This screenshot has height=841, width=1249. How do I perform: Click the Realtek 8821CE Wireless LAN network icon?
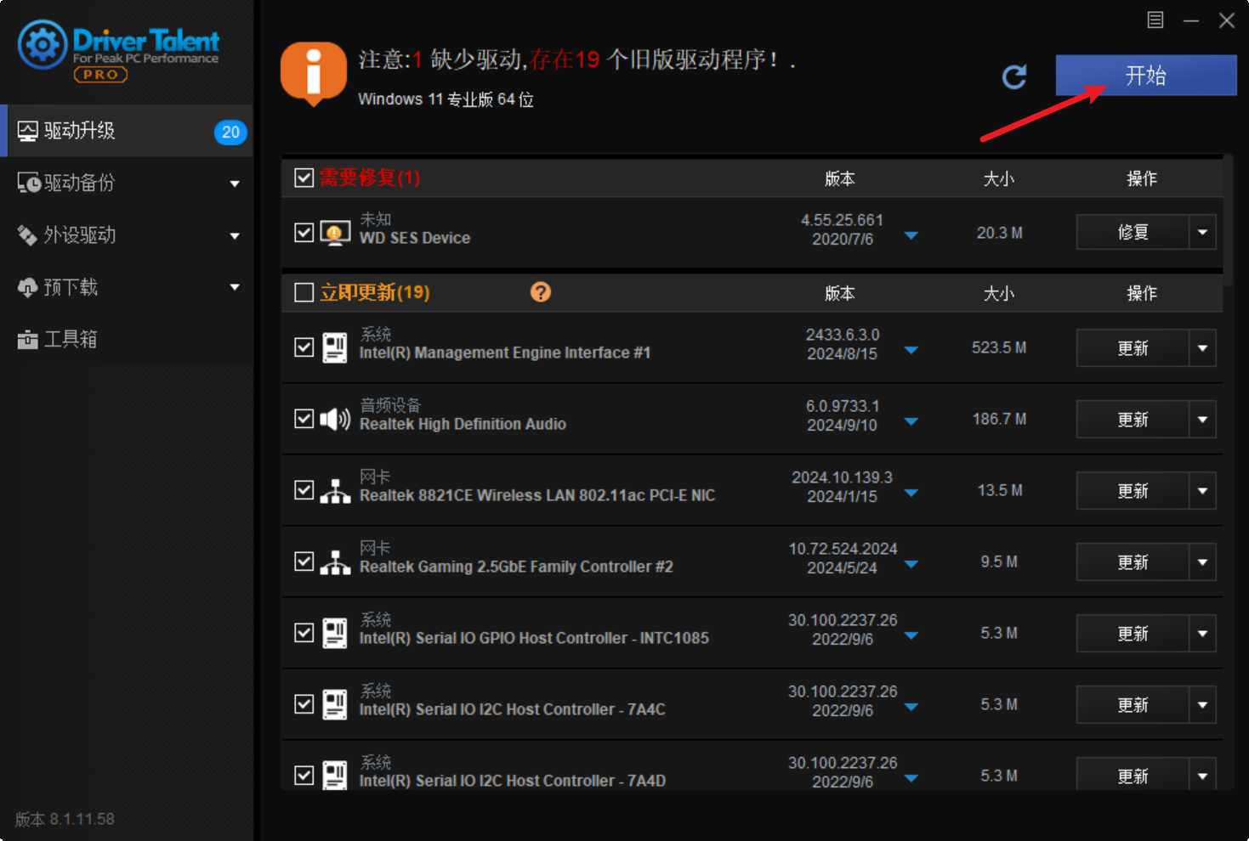(x=335, y=490)
